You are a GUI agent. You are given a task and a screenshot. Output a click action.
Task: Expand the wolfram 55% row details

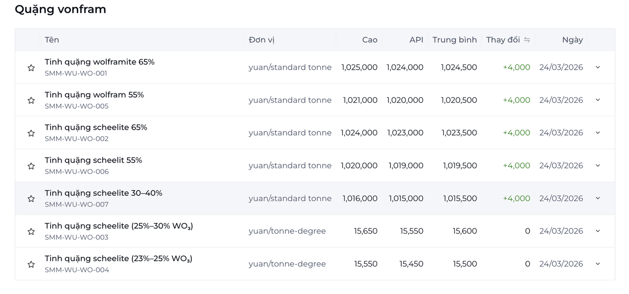pyautogui.click(x=598, y=100)
